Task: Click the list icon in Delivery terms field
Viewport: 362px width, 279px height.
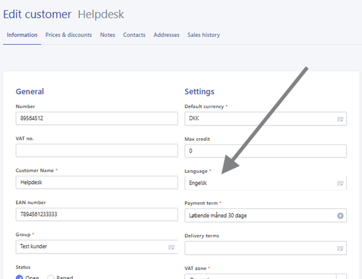Action: pos(340,248)
